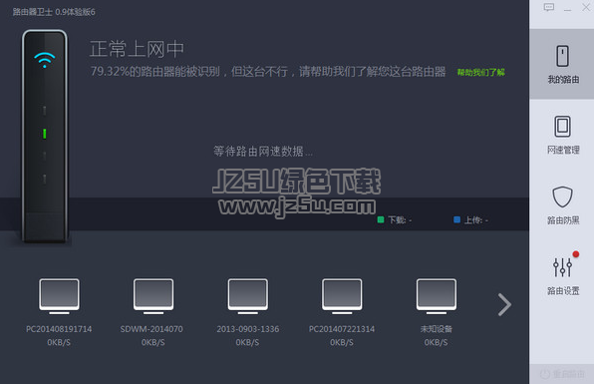
Task: Click the green indicator light on the router
Action: (44, 134)
